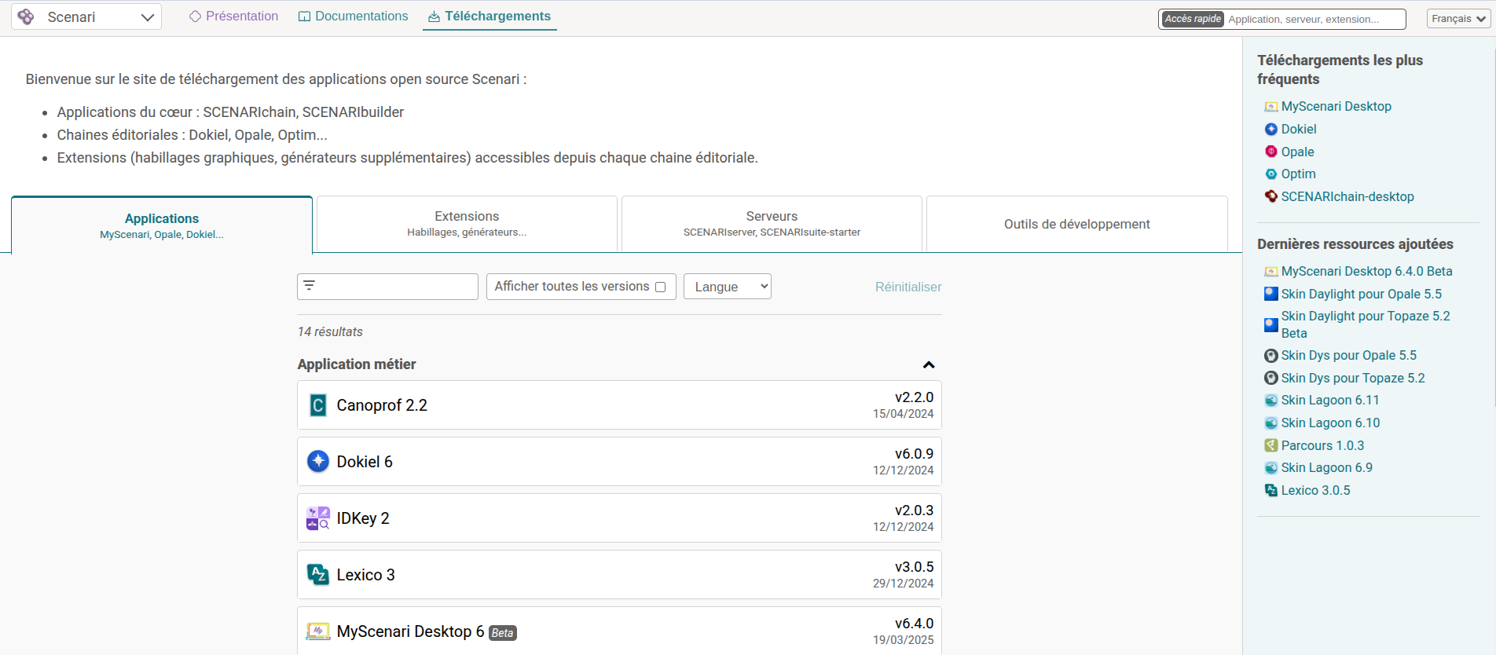The width and height of the screenshot is (1496, 655).
Task: Switch to the Extensions tab
Action: 467,224
